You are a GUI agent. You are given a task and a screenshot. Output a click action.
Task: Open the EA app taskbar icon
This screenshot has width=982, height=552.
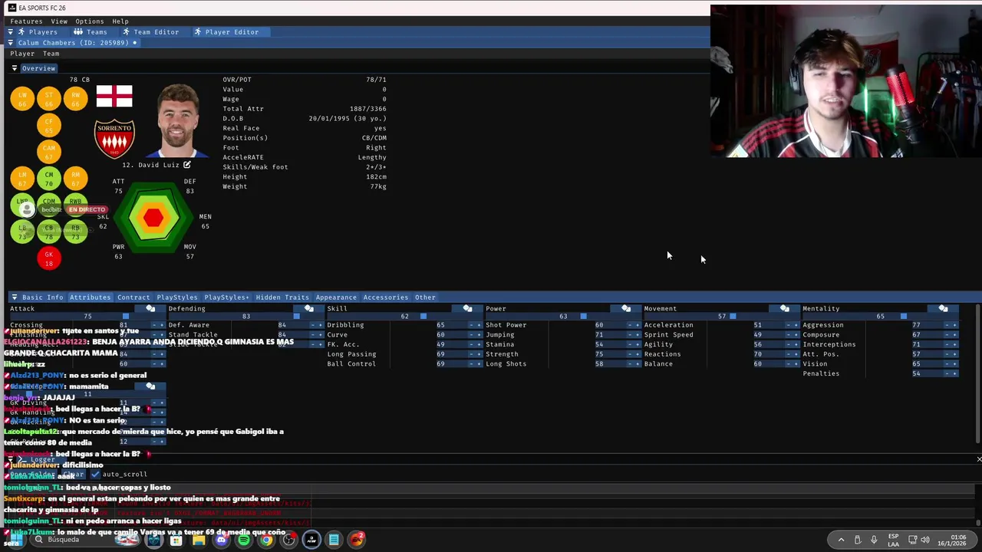(357, 540)
